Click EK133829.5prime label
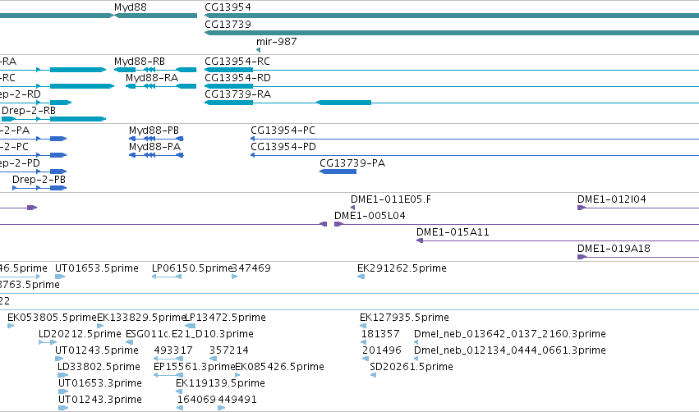Viewport: 699px width, 412px height. [141, 318]
